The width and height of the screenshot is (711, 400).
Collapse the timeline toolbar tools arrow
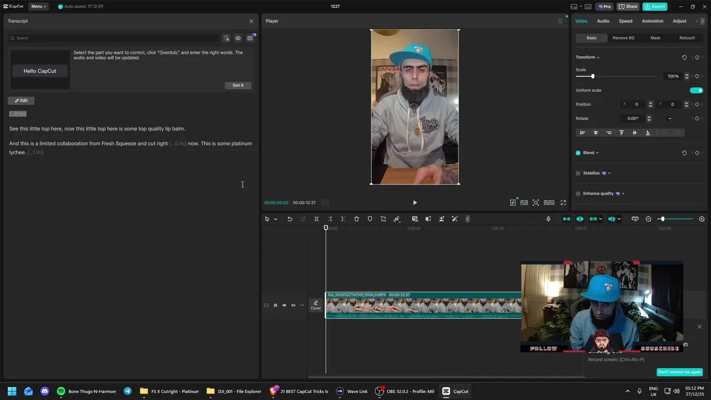(x=468, y=219)
